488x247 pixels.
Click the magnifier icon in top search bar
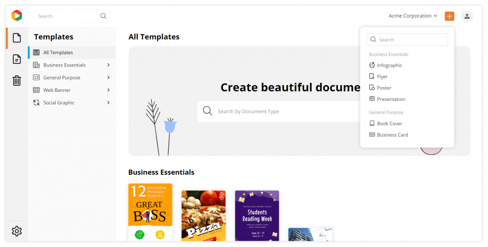point(103,16)
